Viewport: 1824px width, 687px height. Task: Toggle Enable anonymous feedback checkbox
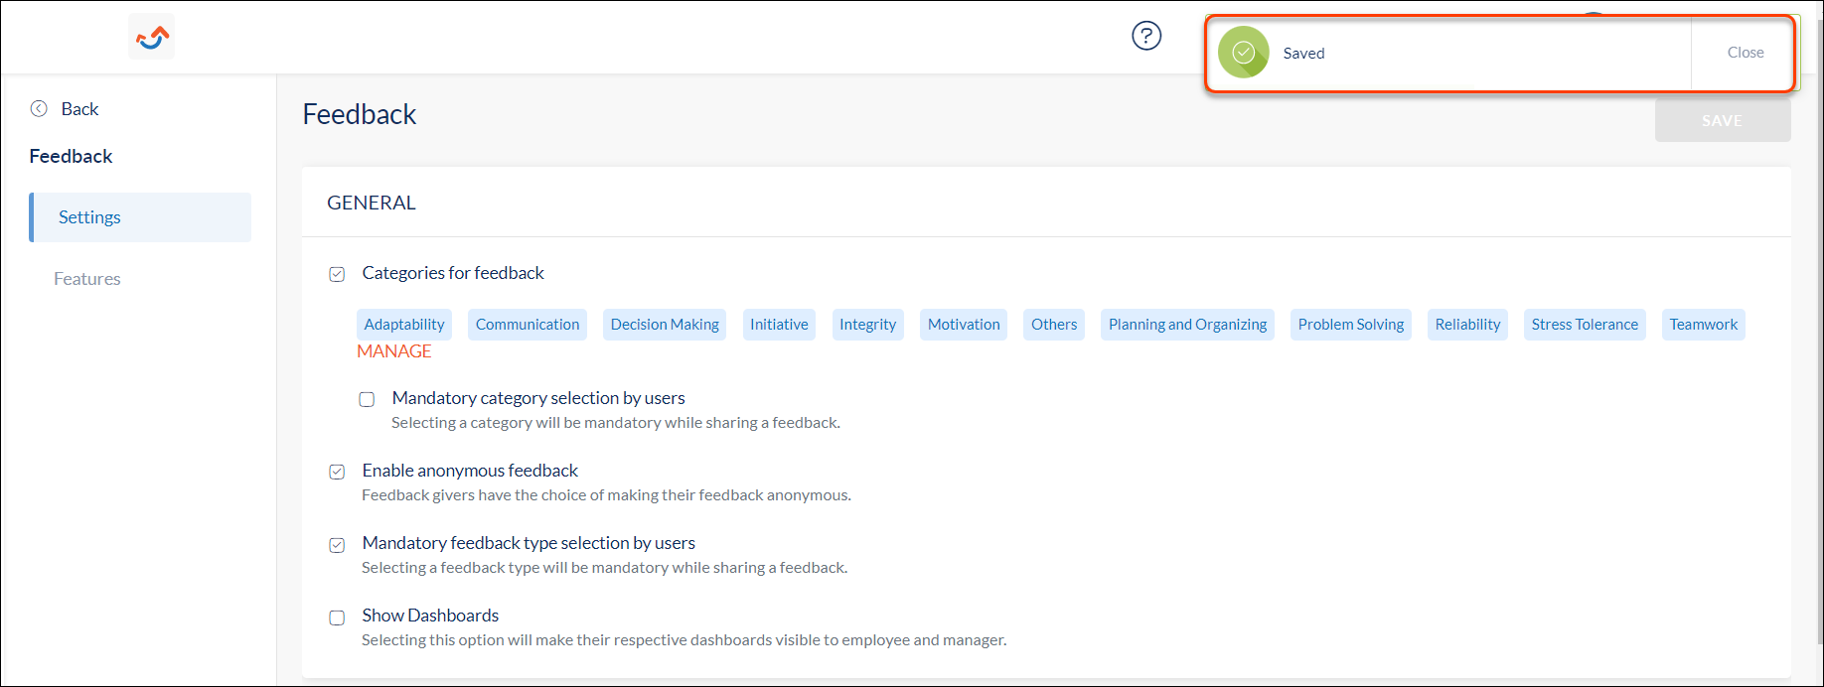338,472
